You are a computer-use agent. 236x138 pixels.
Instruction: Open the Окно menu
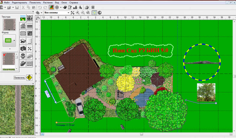point(64,3)
